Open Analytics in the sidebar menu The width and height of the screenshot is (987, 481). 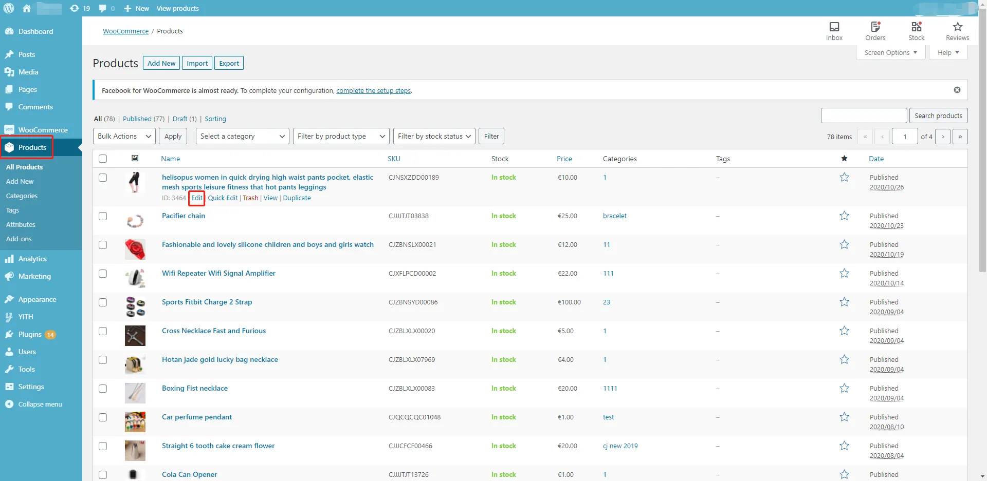pos(32,259)
